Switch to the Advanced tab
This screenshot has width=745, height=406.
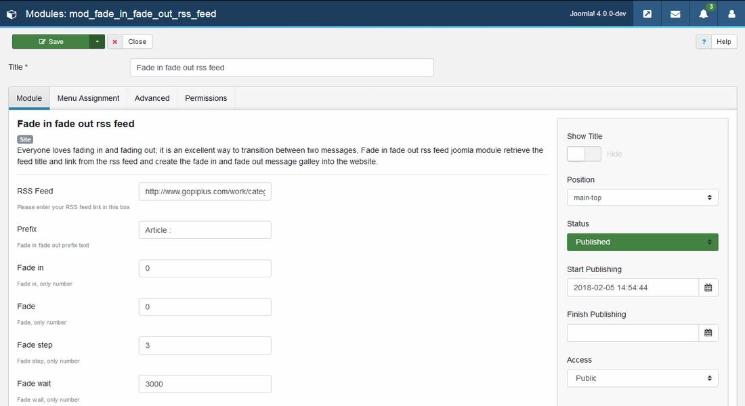pyautogui.click(x=152, y=98)
